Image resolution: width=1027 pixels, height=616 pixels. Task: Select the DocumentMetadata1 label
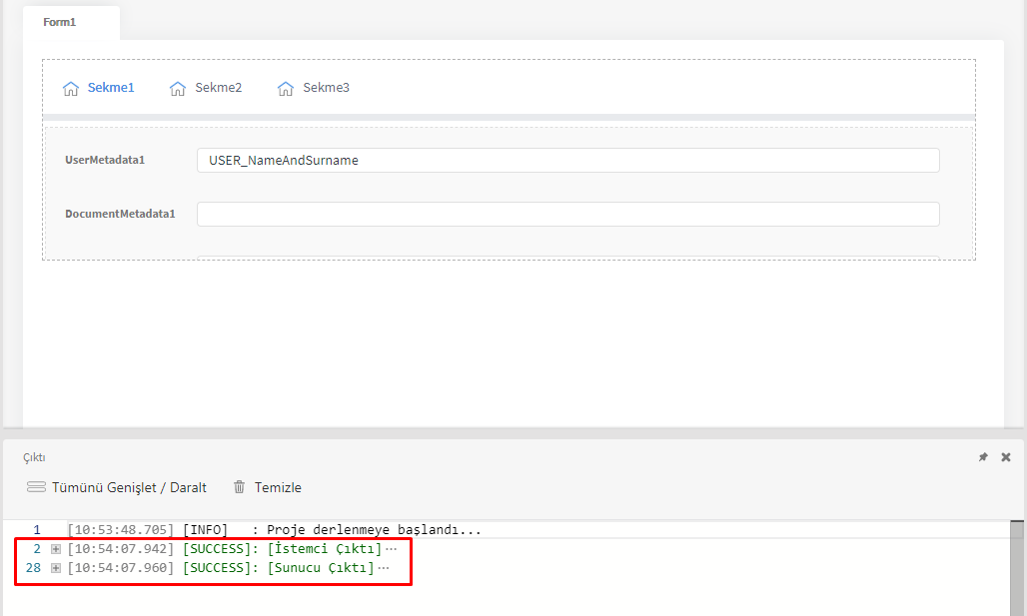[120, 214]
